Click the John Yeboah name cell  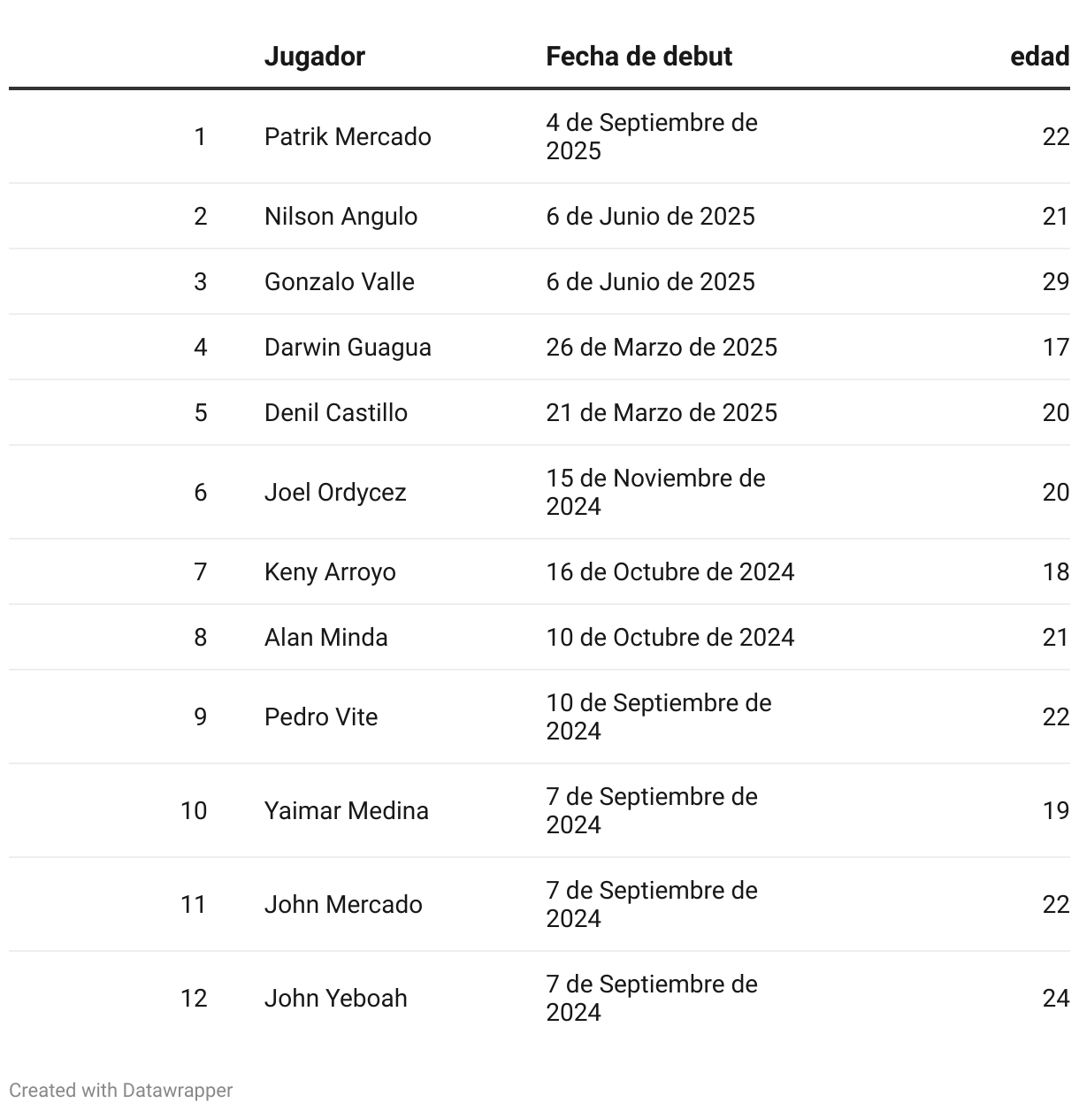[336, 999]
